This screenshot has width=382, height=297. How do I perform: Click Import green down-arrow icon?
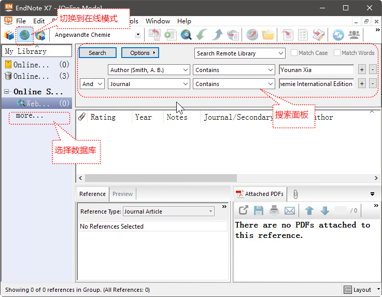202,35
